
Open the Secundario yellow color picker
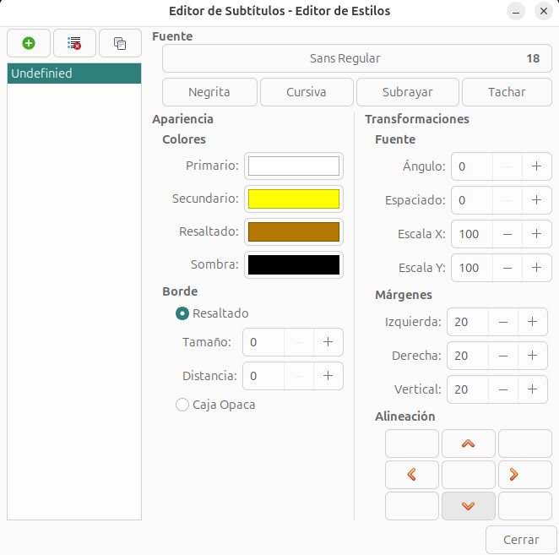[x=294, y=199]
